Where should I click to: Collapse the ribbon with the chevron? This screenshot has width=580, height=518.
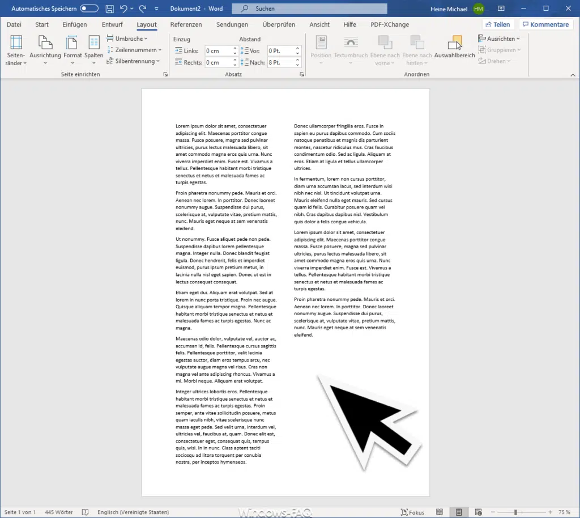tap(573, 74)
